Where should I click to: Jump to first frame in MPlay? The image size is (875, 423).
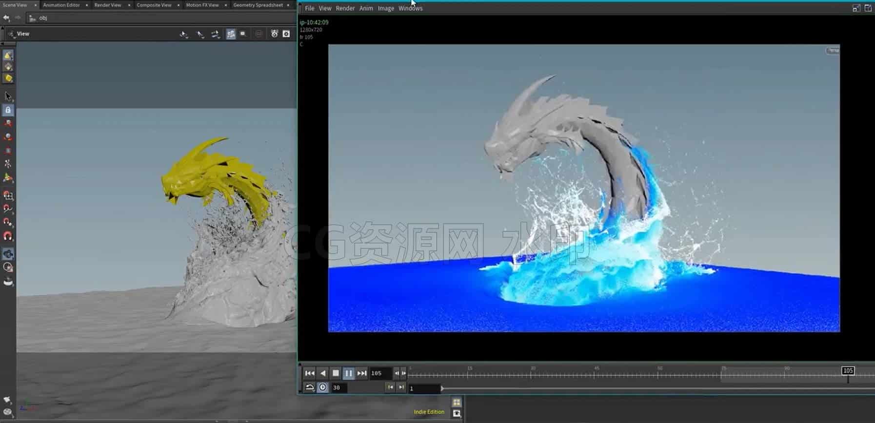[310, 373]
